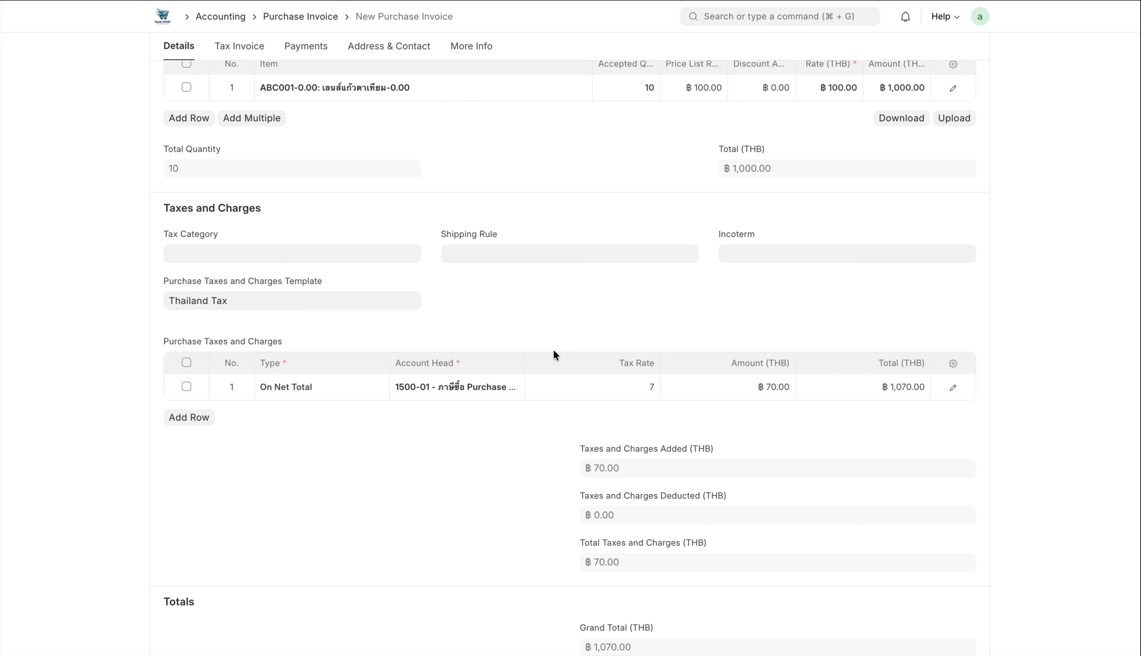
Task: Click Account Head 1500-01 cell
Action: point(457,387)
